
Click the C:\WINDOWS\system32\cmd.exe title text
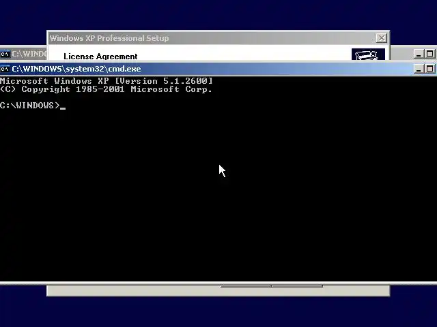76,69
